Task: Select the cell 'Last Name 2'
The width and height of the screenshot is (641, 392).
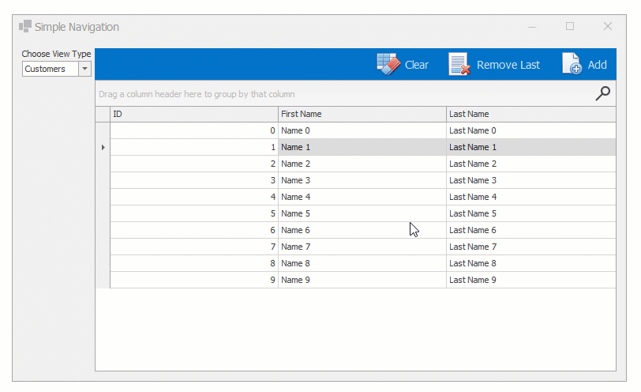Action: click(x=531, y=164)
